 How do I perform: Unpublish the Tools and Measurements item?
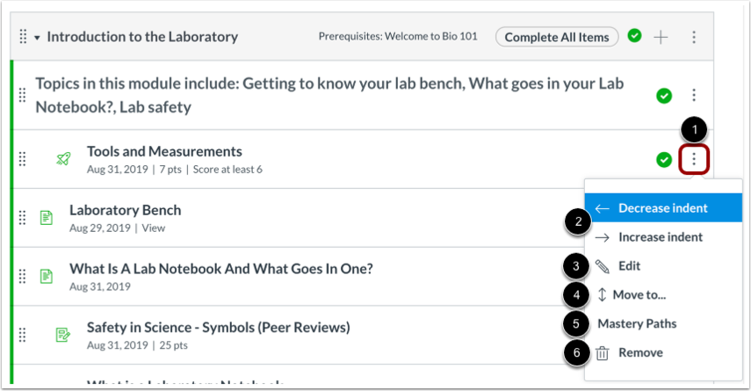[664, 159]
